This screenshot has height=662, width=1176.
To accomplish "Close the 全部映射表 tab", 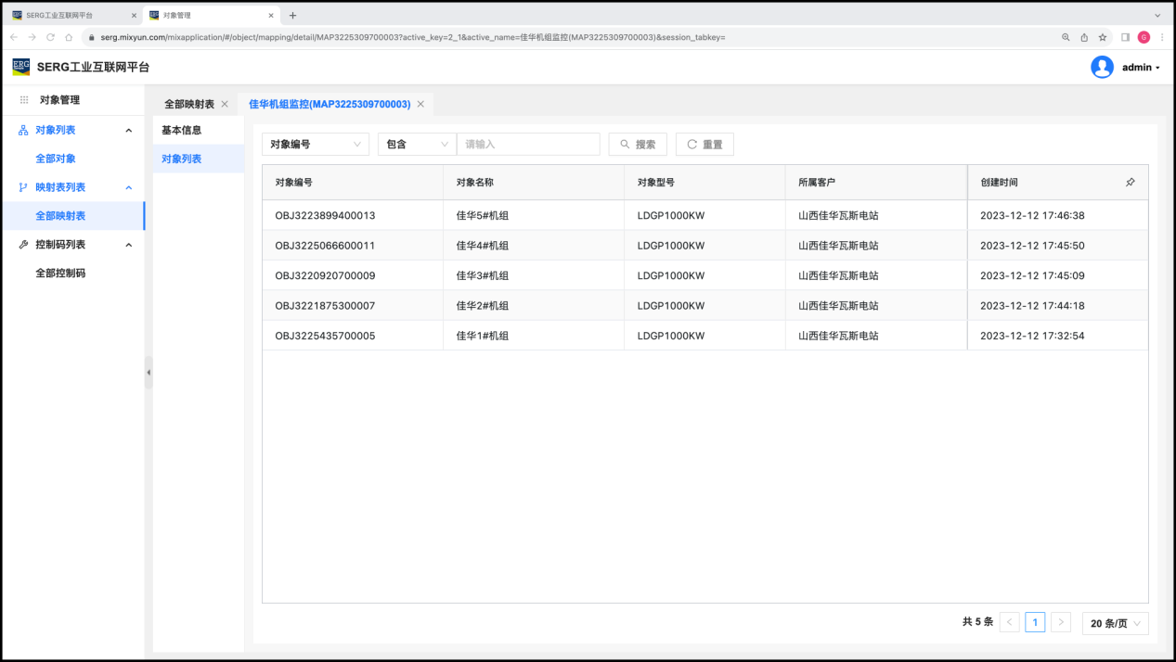I will (225, 105).
